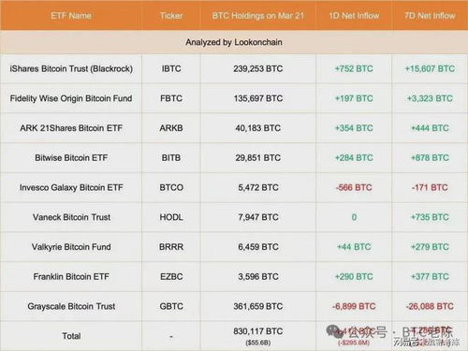Select Grayscale Bitcoin Trust name cell
Image resolution: width=468 pixels, height=351 pixels.
71,306
